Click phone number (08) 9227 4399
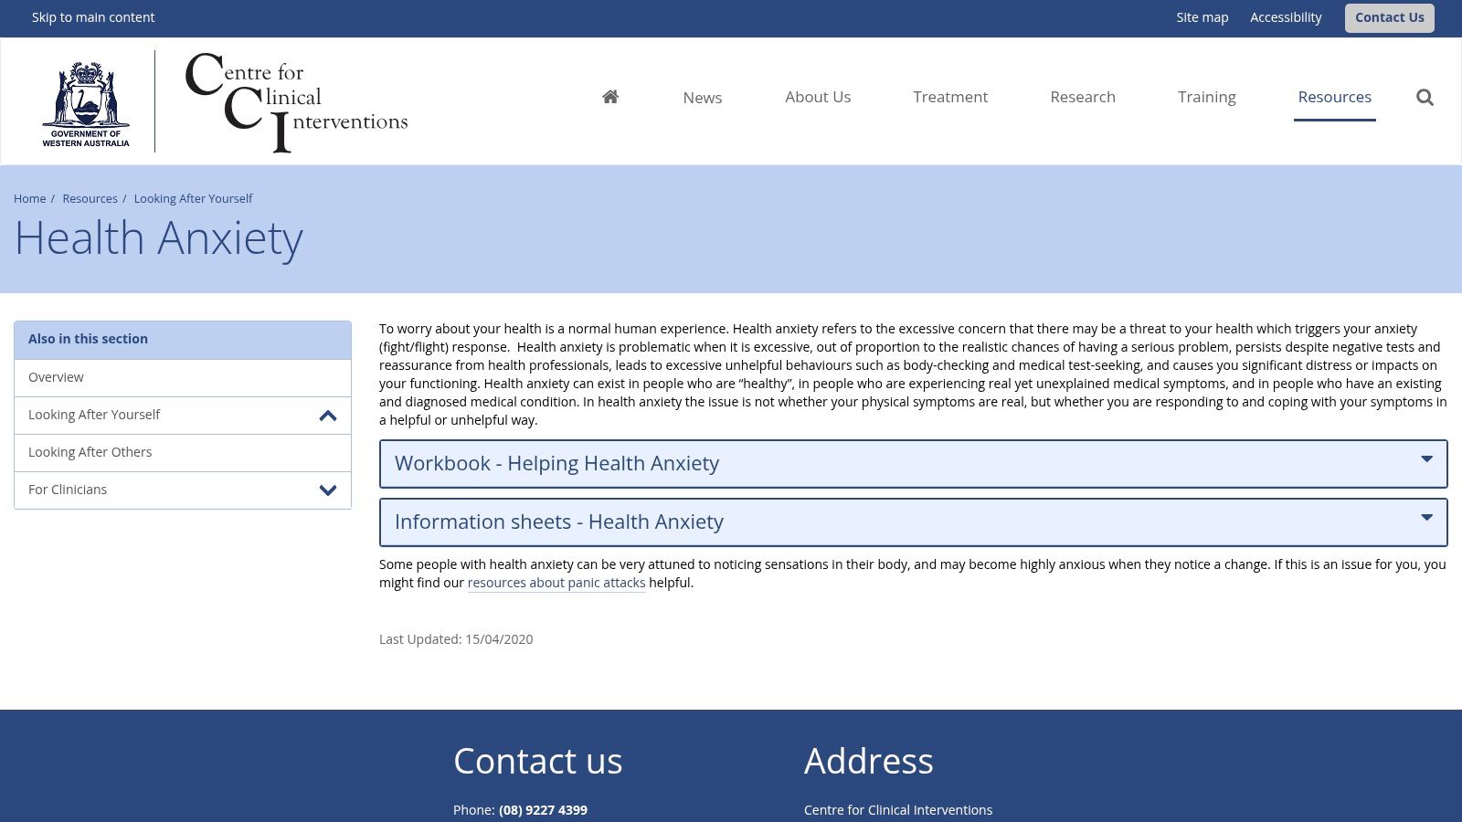Viewport: 1462px width, 822px height. [x=543, y=810]
